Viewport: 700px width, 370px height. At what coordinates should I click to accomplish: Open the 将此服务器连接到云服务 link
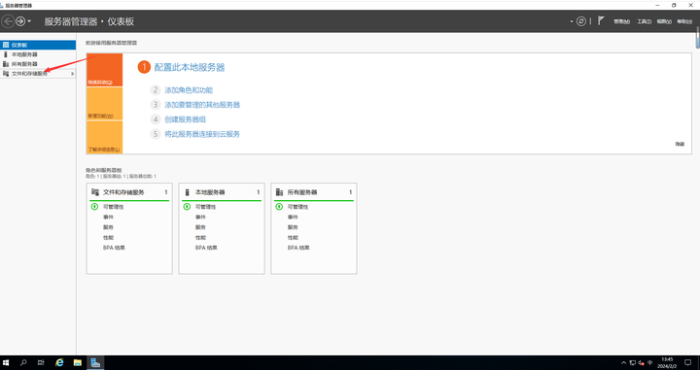point(202,134)
